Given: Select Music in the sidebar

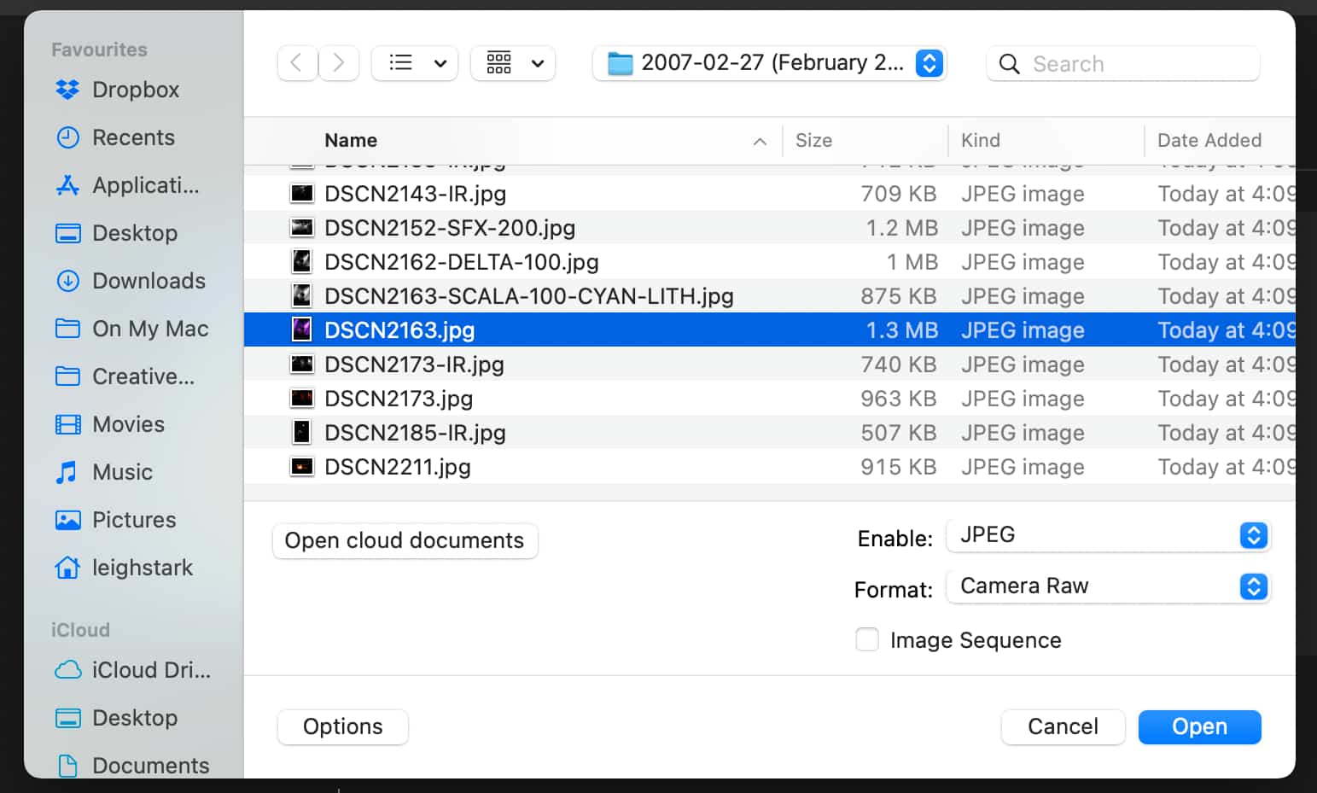Looking at the screenshot, I should pyautogui.click(x=122, y=472).
